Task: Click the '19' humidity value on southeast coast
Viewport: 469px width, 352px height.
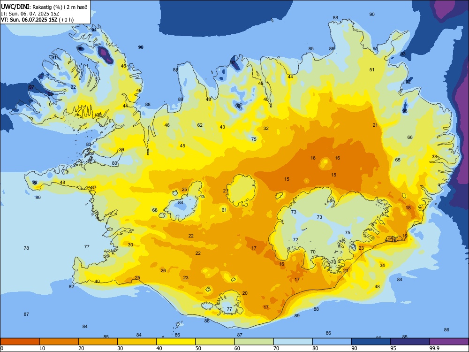Action: tap(405, 236)
